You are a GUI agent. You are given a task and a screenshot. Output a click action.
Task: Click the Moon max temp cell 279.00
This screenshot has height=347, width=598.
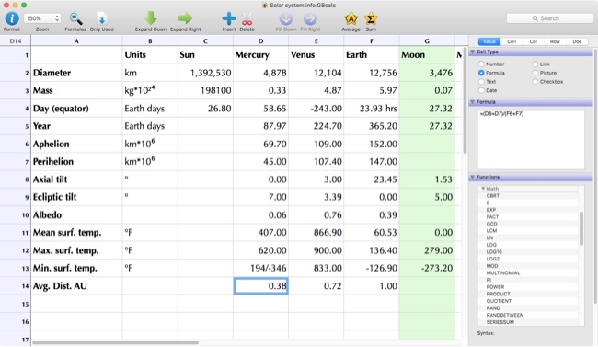click(x=427, y=250)
